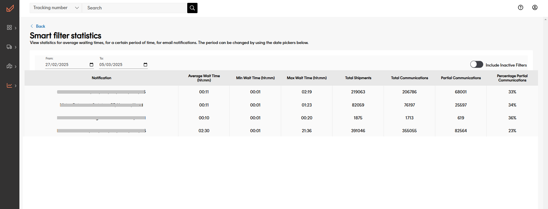The width and height of the screenshot is (548, 209).
Task: Click the magnifying glass search button
Action: 192,8
